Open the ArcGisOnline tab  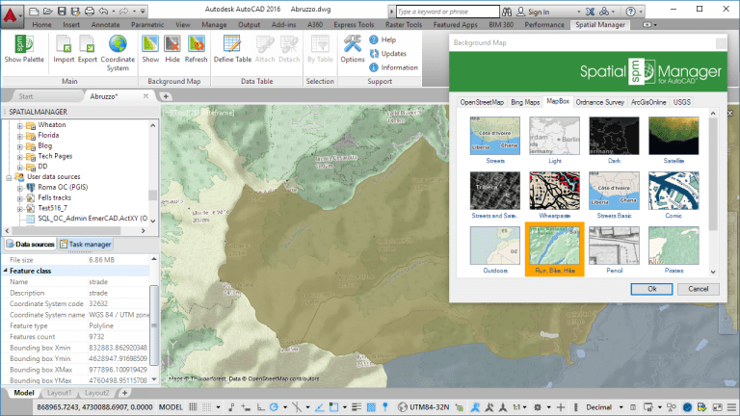click(x=648, y=102)
